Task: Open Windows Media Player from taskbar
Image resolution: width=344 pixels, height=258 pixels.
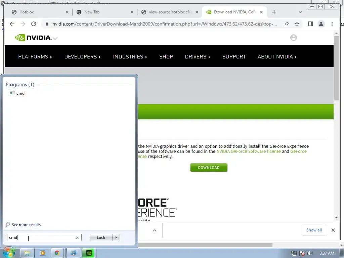Action: click(42, 253)
